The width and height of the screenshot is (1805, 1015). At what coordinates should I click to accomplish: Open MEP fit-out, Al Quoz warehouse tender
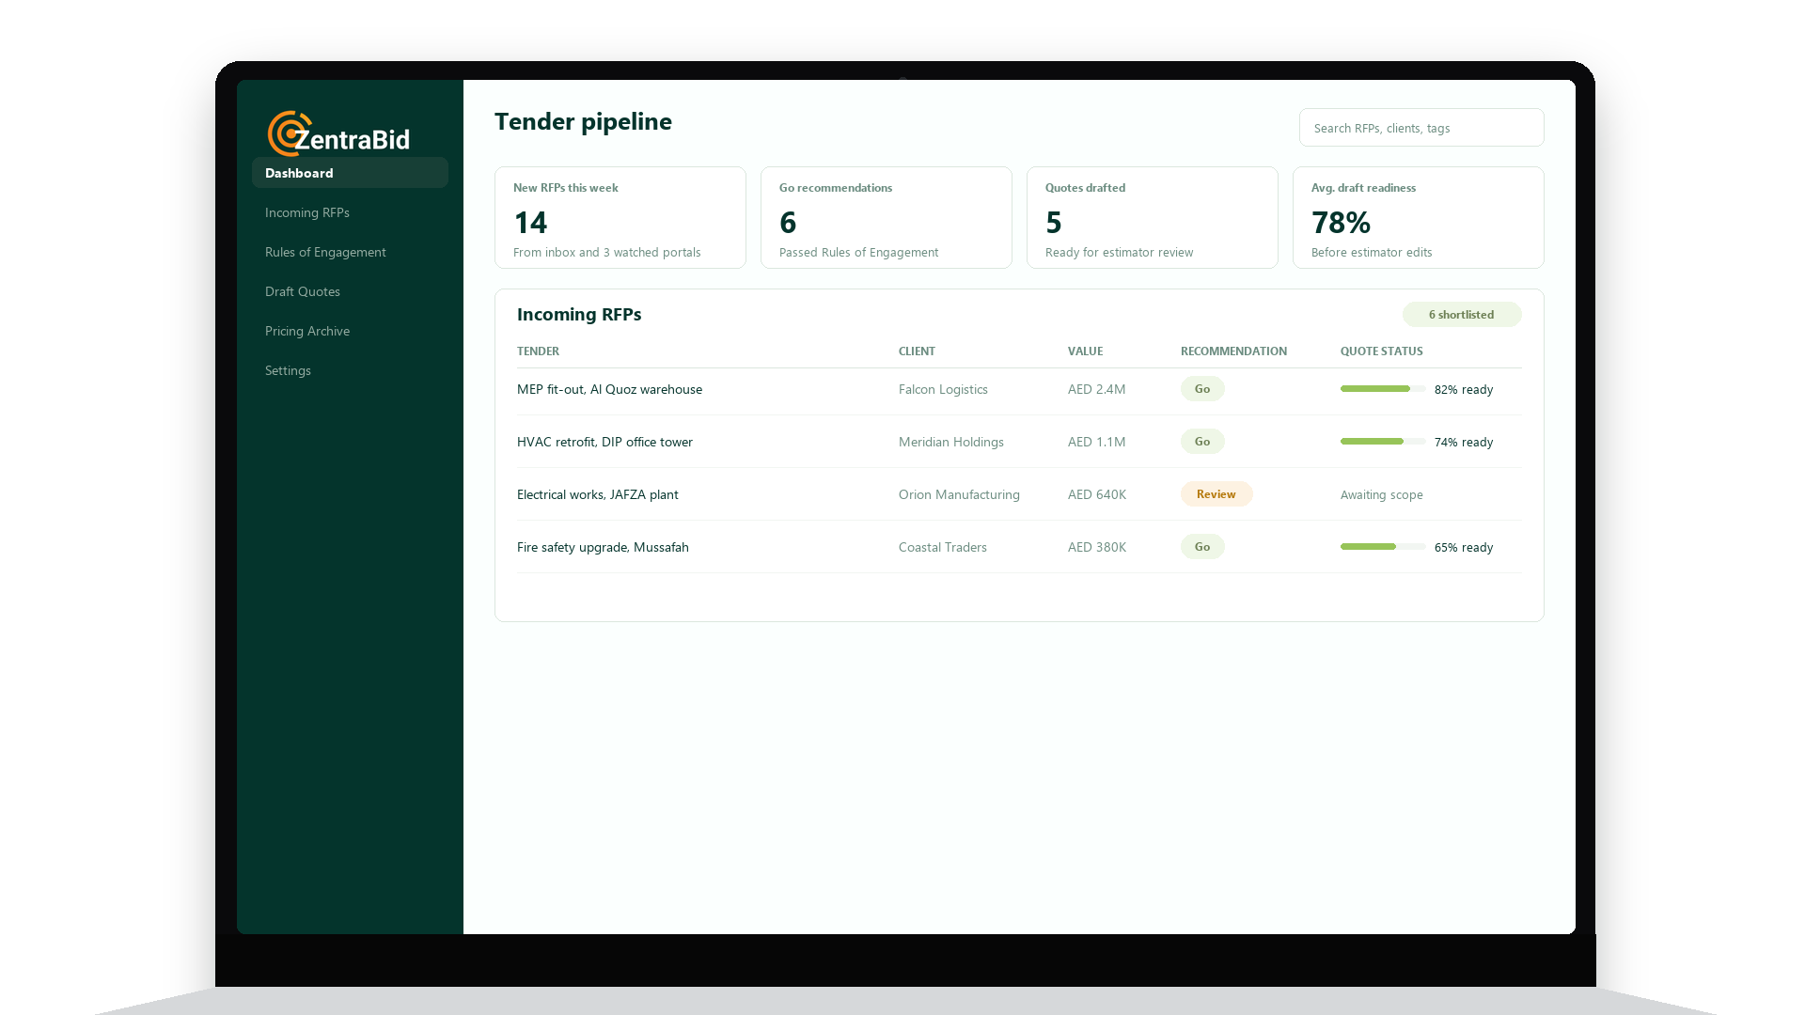[x=609, y=389]
